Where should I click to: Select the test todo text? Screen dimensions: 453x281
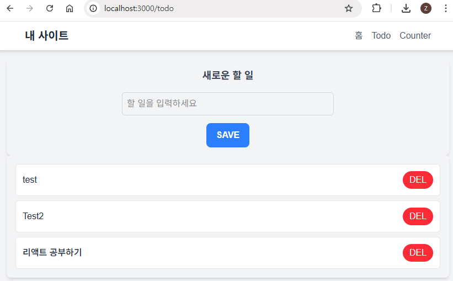pyautogui.click(x=30, y=180)
